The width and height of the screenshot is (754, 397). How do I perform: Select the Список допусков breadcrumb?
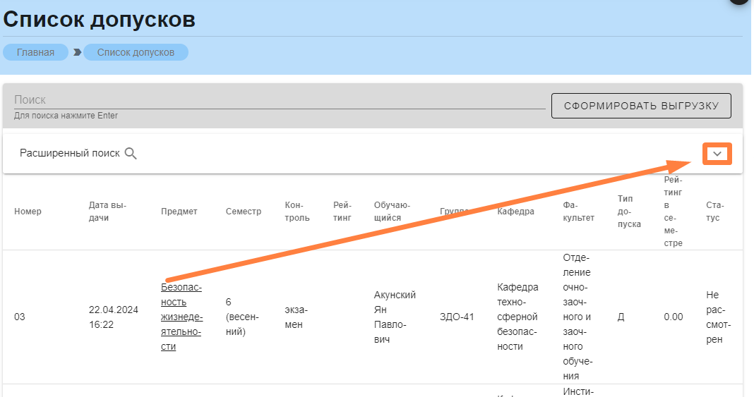(x=136, y=52)
